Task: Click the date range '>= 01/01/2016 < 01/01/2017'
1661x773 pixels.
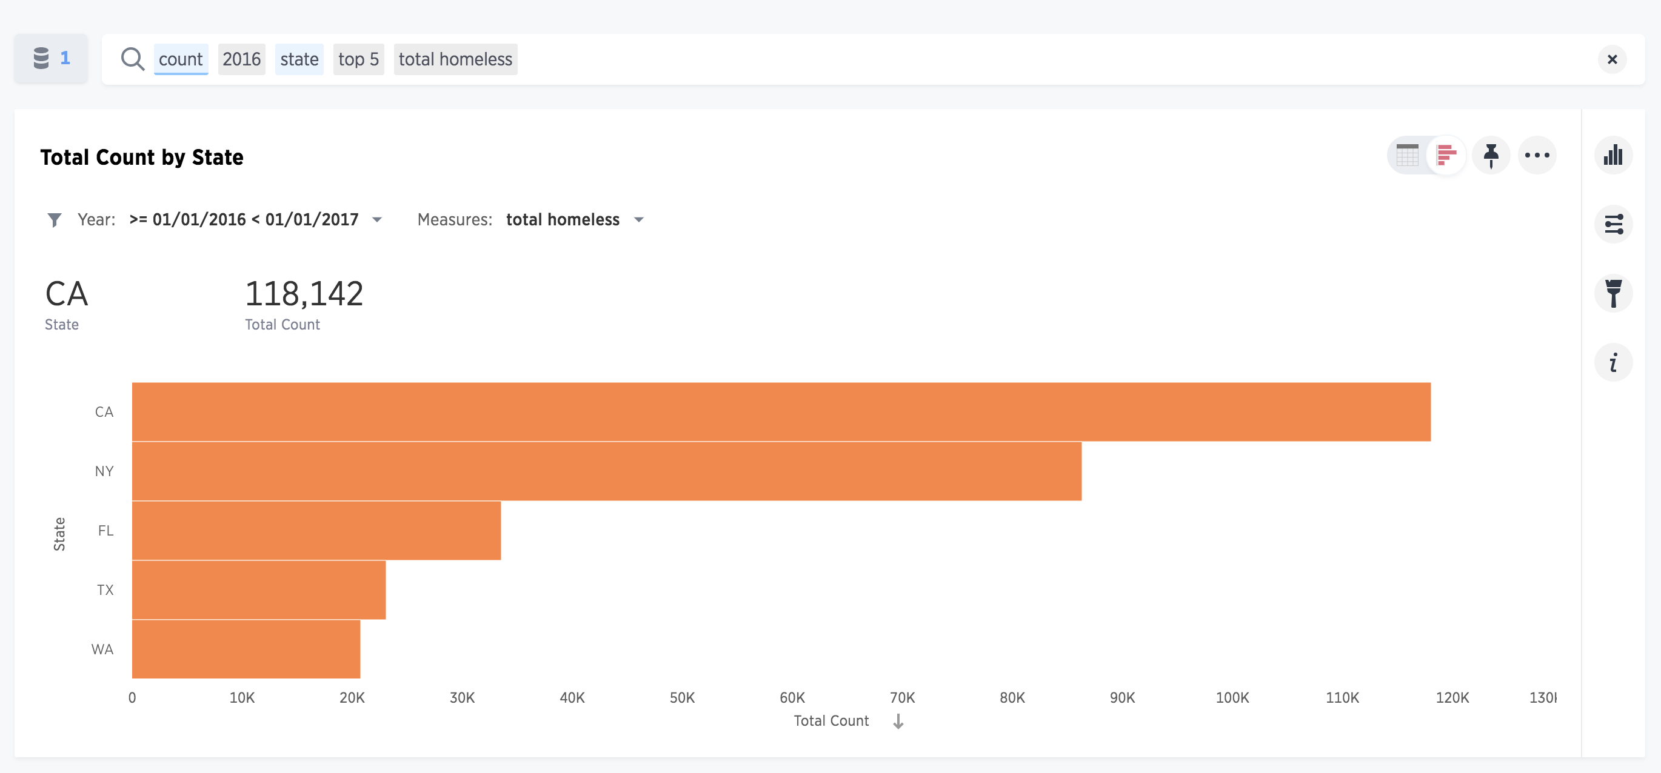Action: 244,220
